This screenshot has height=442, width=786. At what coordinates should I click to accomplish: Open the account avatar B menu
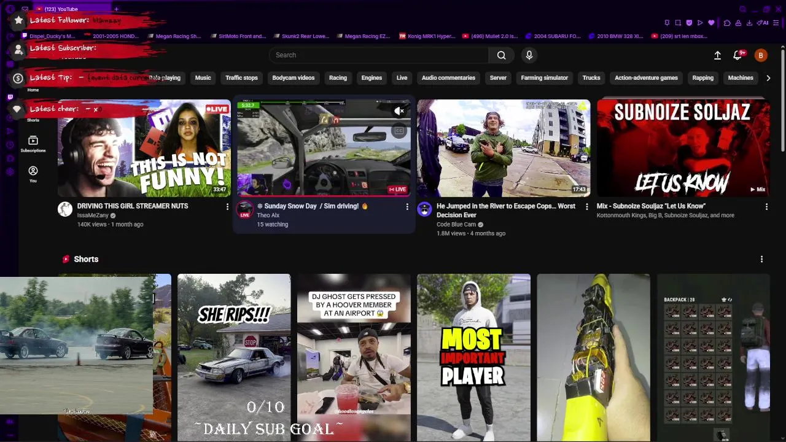[x=761, y=55]
